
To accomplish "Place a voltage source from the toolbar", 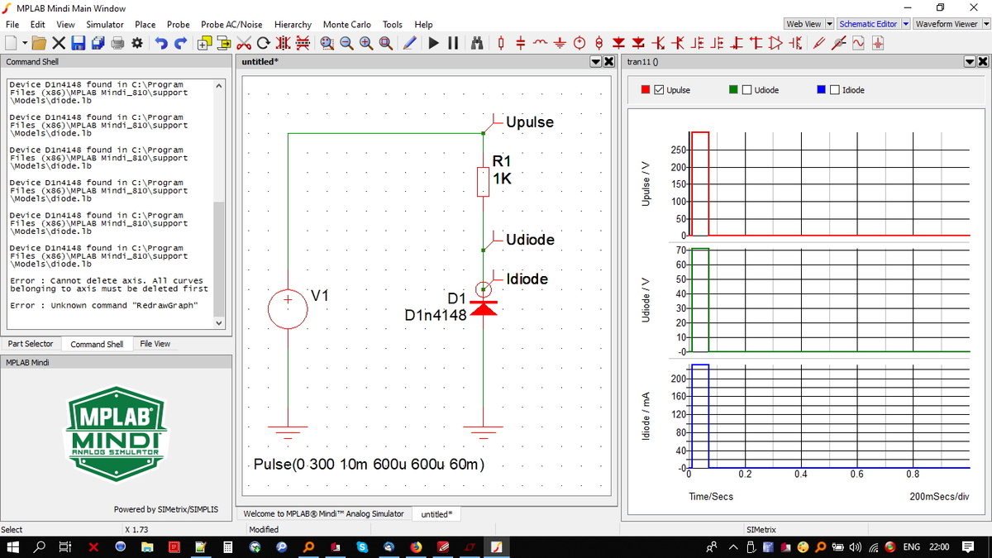I will (579, 43).
